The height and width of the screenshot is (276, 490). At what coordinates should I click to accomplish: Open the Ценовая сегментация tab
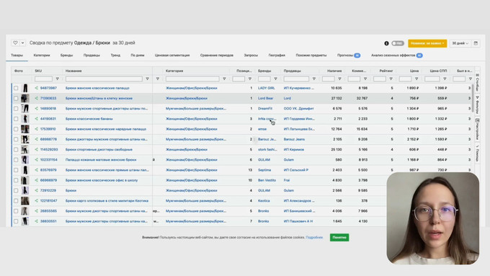click(x=172, y=55)
